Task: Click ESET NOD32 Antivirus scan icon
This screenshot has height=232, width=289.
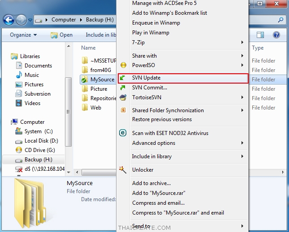Action: 123,133
